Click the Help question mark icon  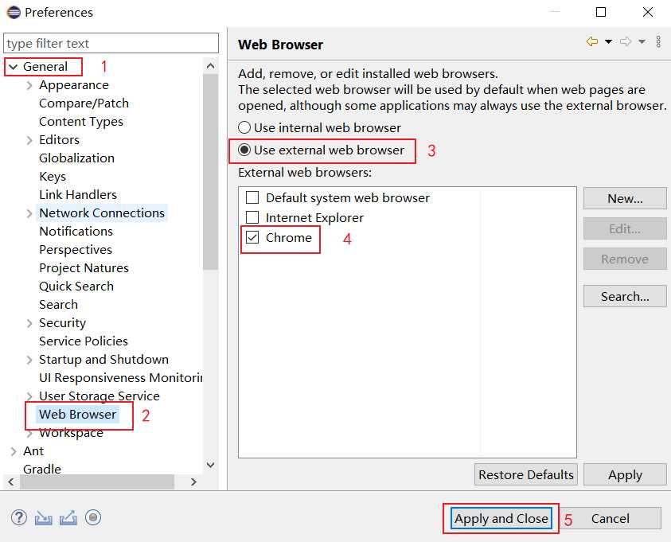point(19,517)
